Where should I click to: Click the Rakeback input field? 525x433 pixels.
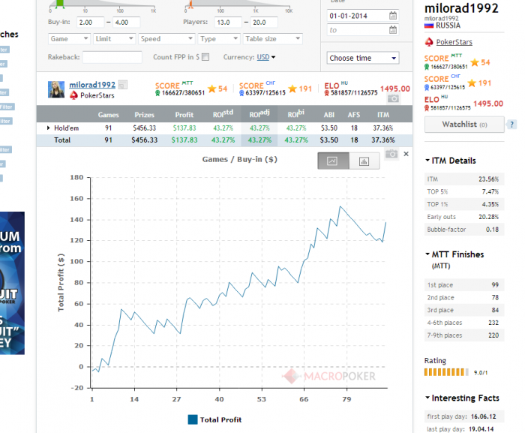(112, 57)
